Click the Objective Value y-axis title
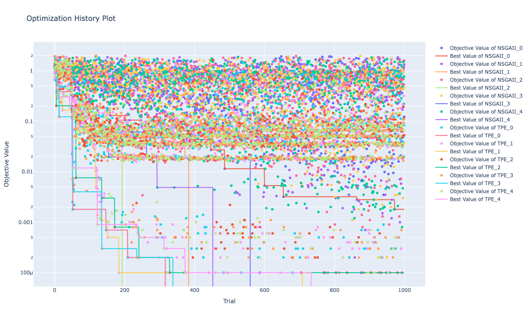The width and height of the screenshot is (530, 320). pyautogui.click(x=6, y=164)
